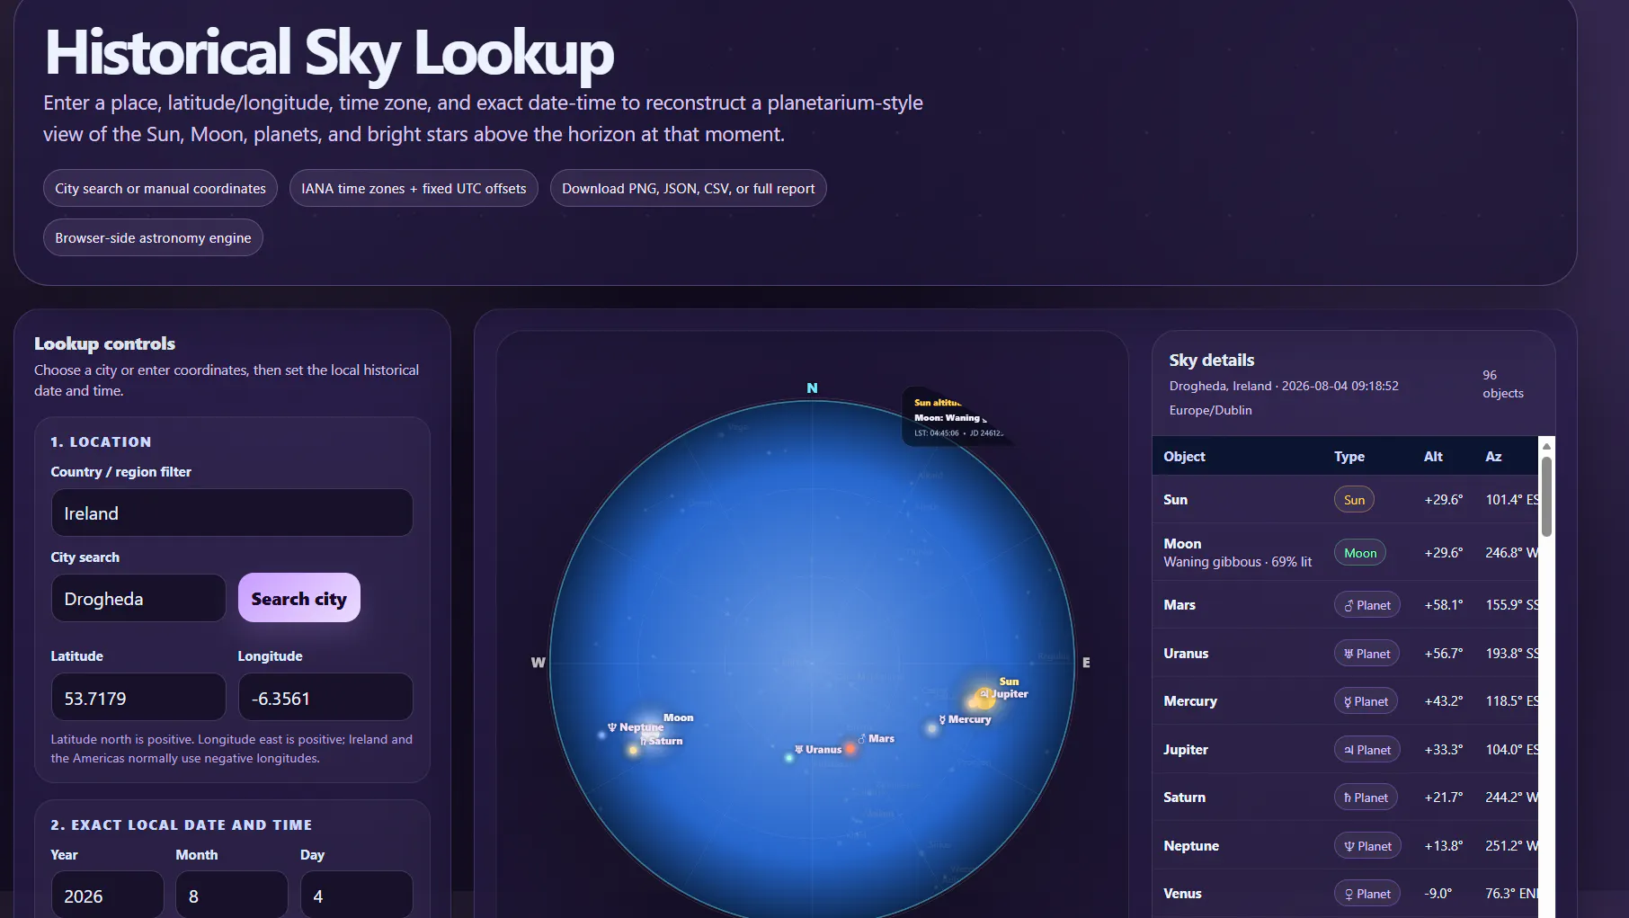The height and width of the screenshot is (918, 1629).
Task: Click the Sun label on the sky map
Action: 1009,682
